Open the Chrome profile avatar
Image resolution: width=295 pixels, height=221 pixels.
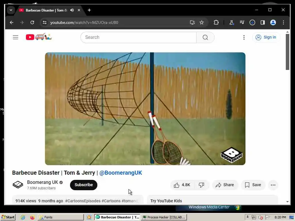tap(273, 22)
